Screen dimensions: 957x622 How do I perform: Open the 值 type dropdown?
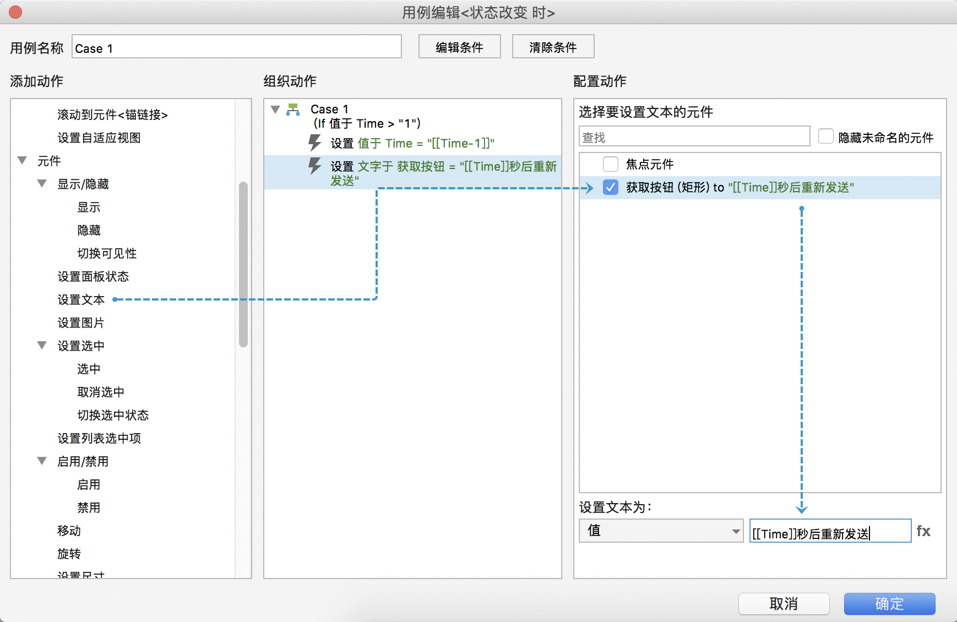661,531
